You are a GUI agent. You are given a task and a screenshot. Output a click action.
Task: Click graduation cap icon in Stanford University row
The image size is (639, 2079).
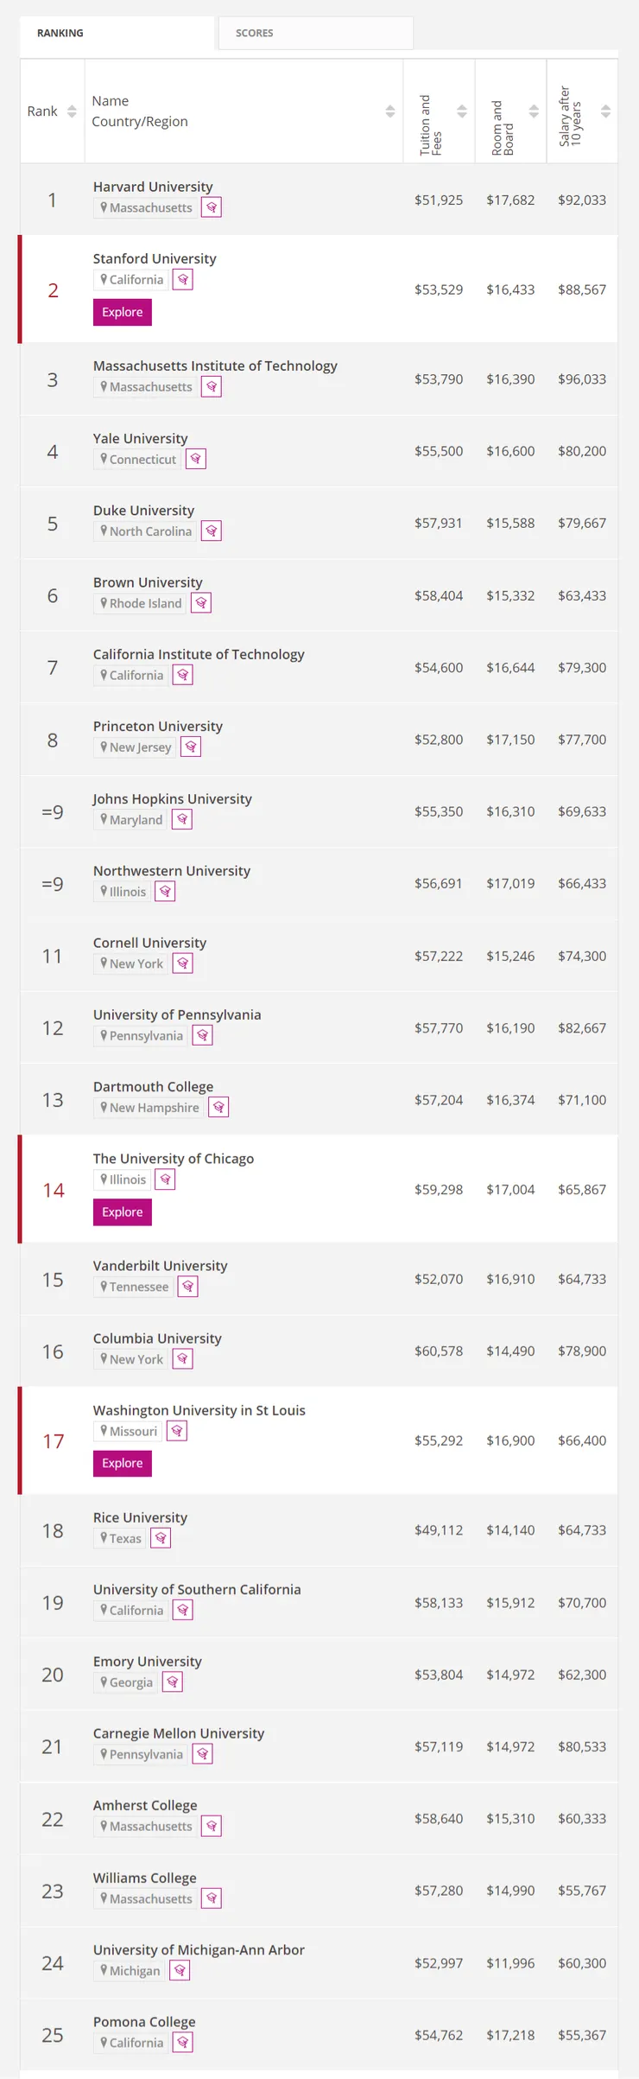(x=182, y=280)
